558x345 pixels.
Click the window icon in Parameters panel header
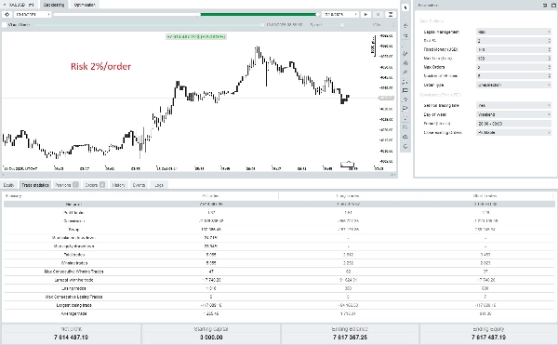pyautogui.click(x=553, y=6)
